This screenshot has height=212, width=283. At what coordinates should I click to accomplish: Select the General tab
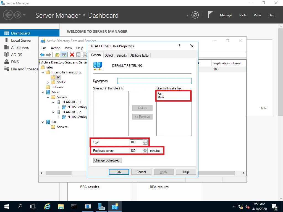click(x=96, y=55)
